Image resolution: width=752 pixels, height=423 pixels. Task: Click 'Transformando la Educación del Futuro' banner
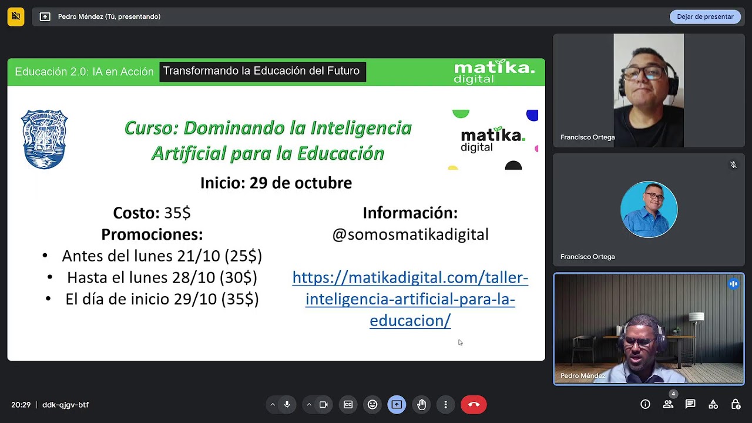point(262,71)
